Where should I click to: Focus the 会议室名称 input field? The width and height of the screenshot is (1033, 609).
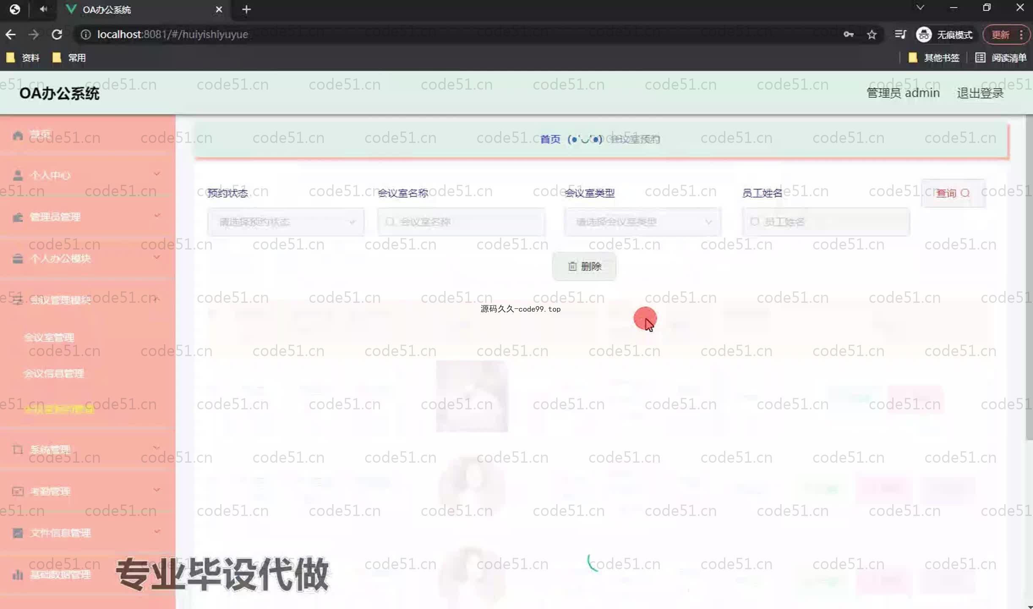pyautogui.click(x=461, y=222)
